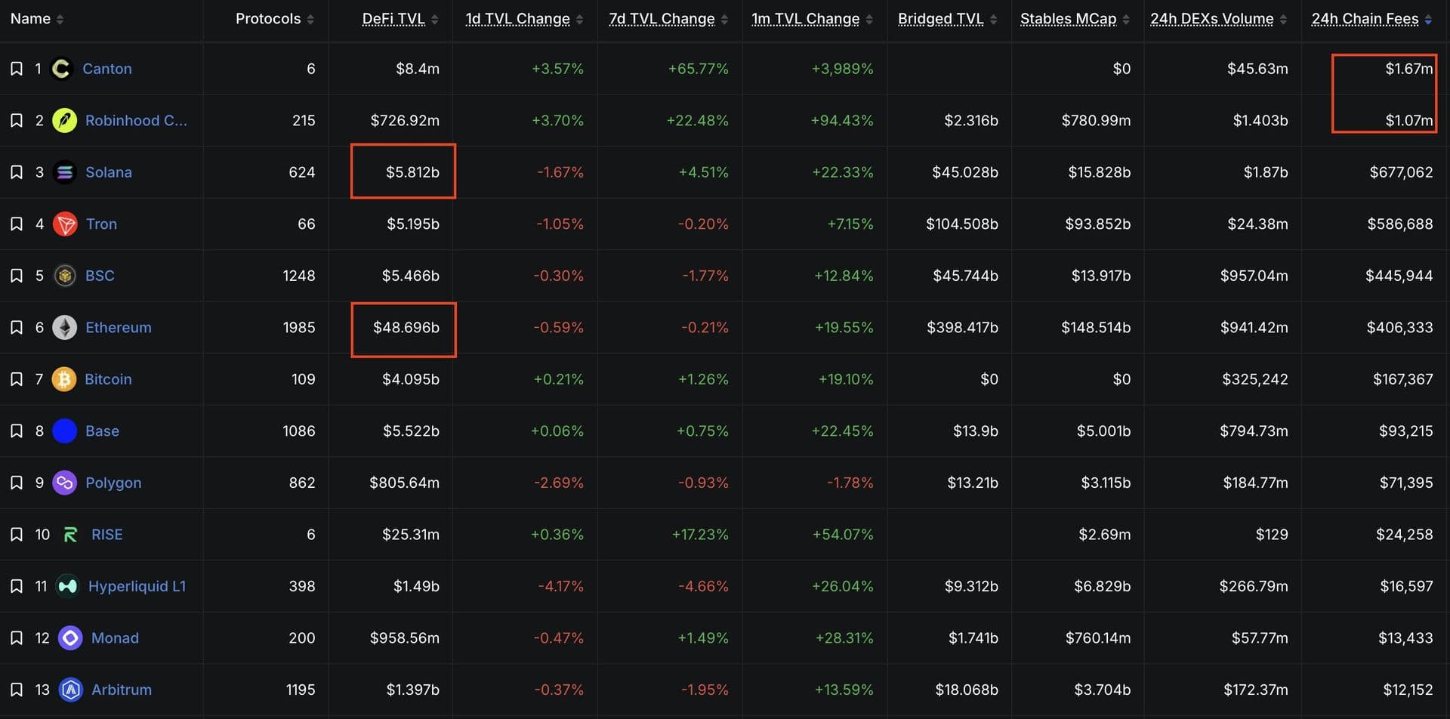Click Hyperliquid's 1d change -4.17%
Screen dimensions: 1450x719
pyautogui.click(x=560, y=586)
